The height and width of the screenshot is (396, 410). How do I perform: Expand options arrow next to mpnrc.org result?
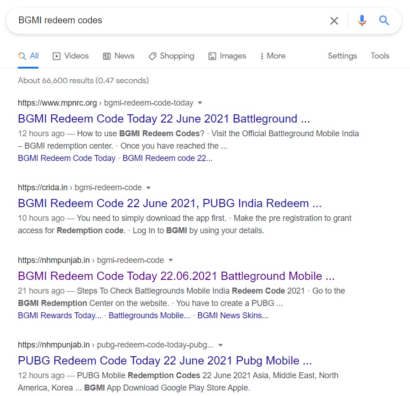click(200, 103)
